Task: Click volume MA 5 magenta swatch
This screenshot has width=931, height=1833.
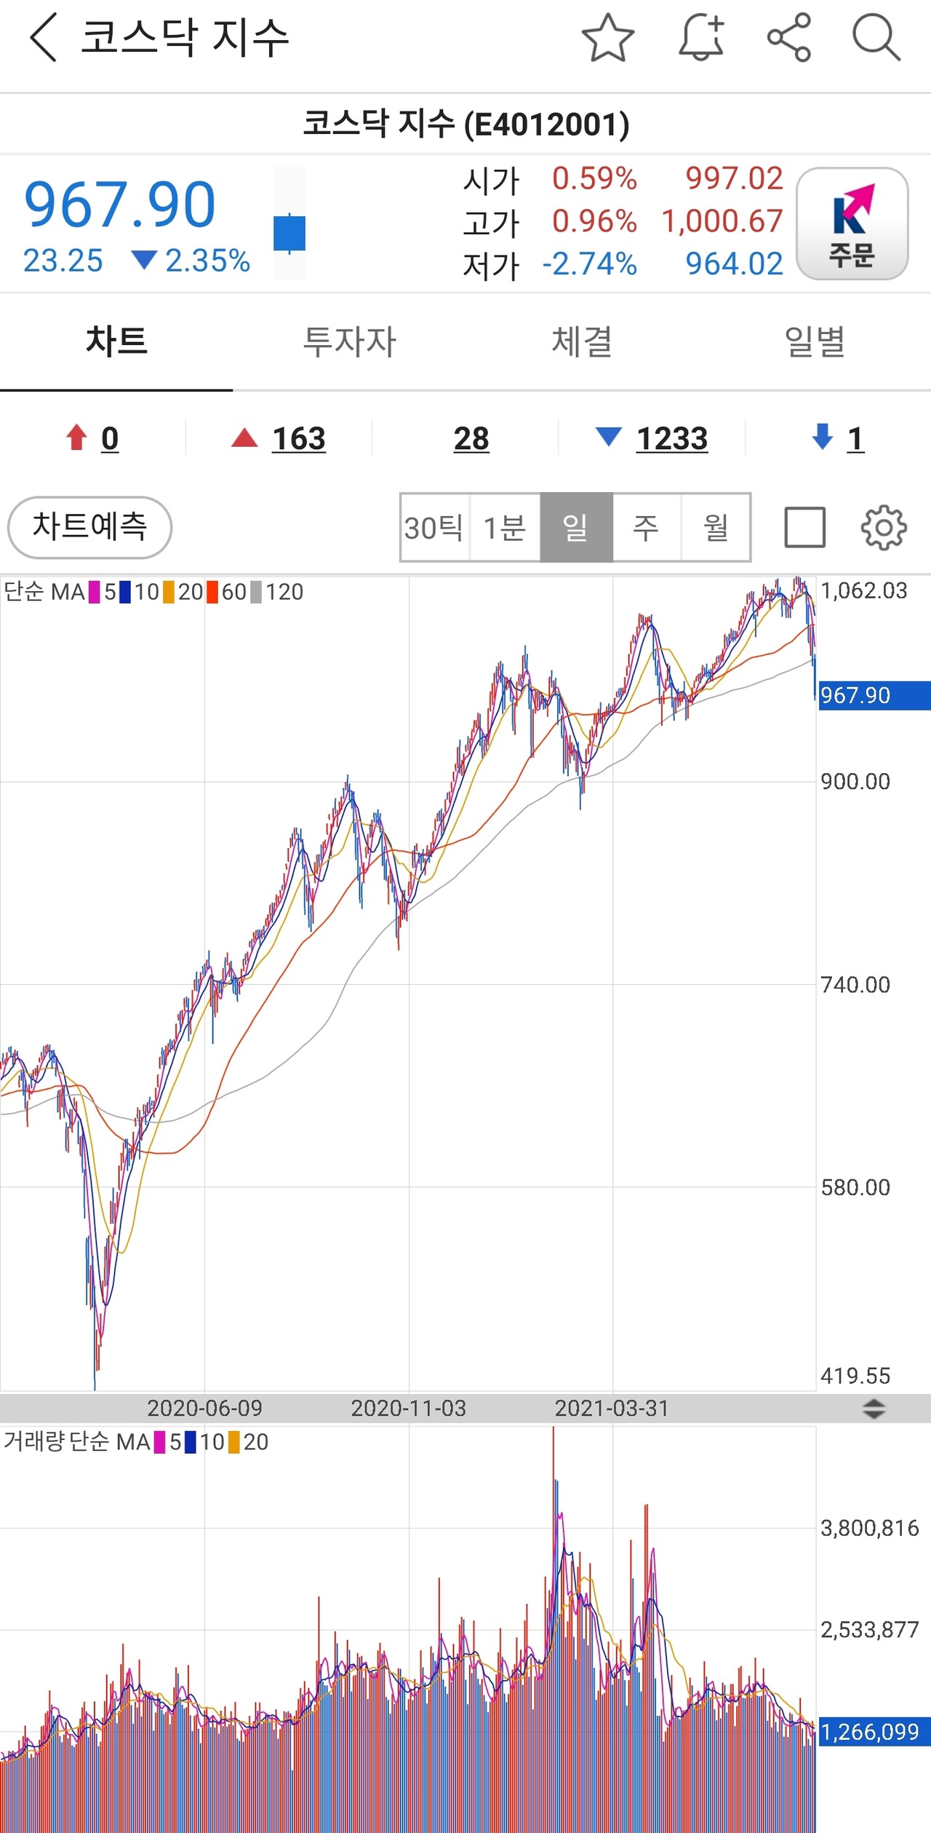Action: (159, 1442)
